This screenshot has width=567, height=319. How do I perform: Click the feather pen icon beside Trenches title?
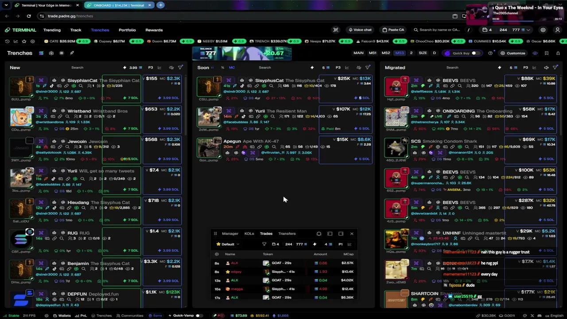72,53
